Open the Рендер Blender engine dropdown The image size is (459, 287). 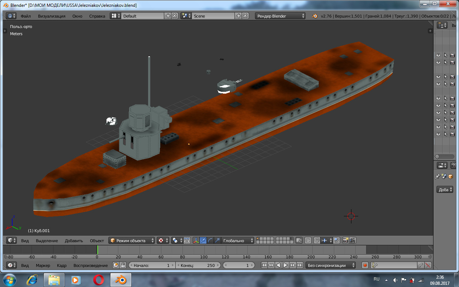pos(280,16)
